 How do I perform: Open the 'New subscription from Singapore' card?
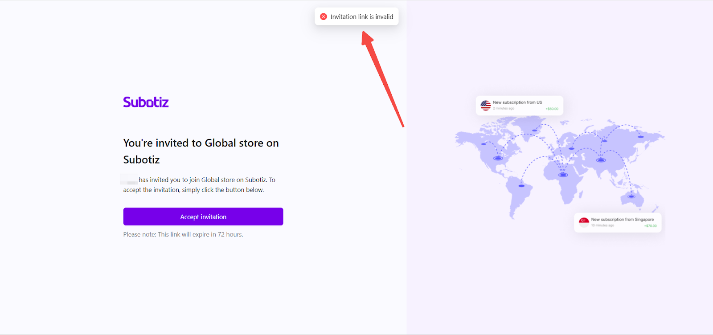click(x=618, y=222)
